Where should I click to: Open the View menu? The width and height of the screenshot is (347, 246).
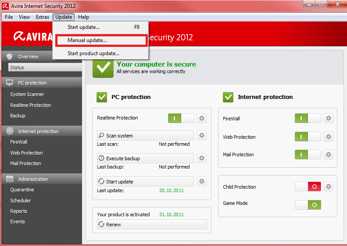click(x=24, y=17)
